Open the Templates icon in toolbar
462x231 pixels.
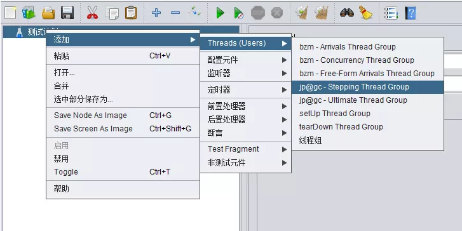click(x=29, y=13)
